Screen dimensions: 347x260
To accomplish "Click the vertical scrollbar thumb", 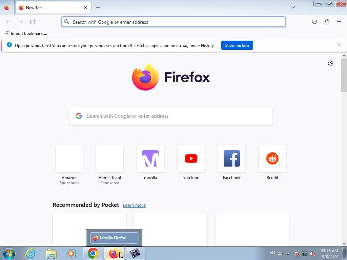I will [344, 75].
